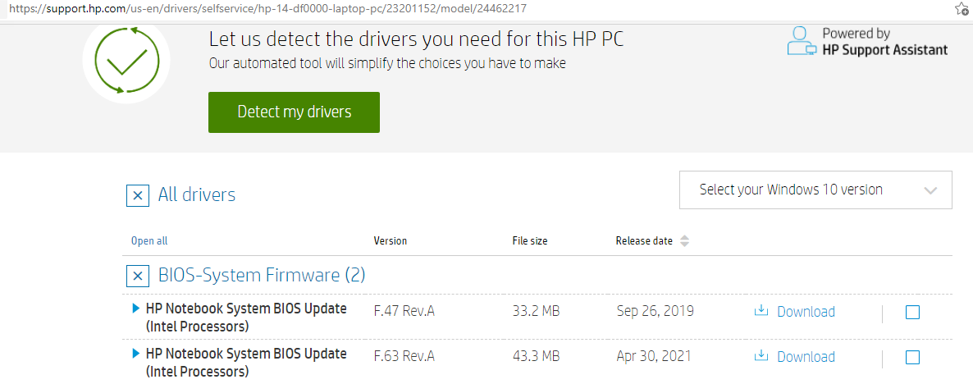
Task: Collapse BIOS-System Firmware using X icon
Action: (x=137, y=276)
